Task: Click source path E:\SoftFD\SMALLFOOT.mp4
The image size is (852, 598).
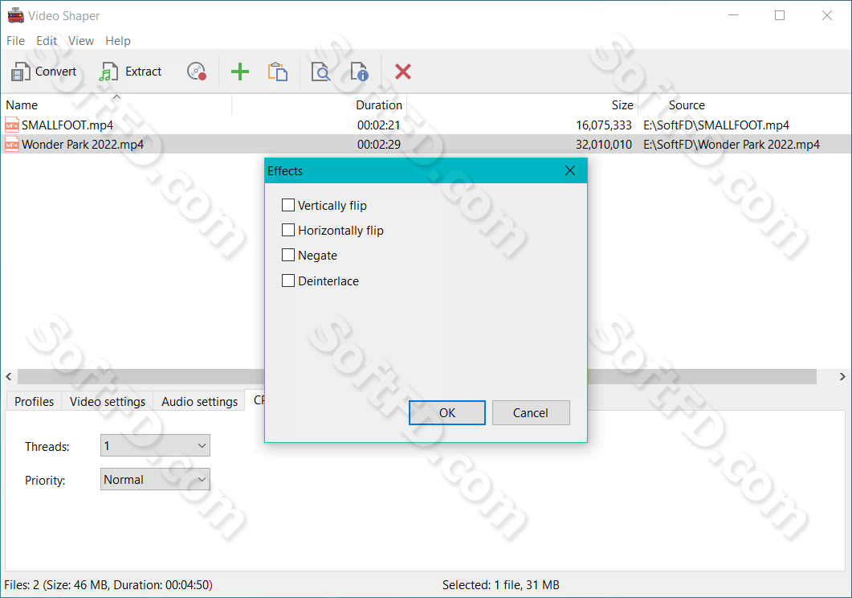Action: point(716,125)
